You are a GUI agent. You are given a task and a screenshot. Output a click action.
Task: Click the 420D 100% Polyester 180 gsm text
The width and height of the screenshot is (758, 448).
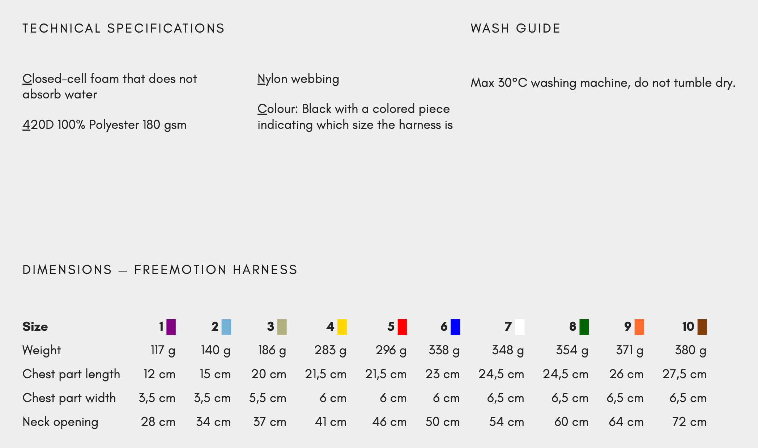click(x=105, y=125)
